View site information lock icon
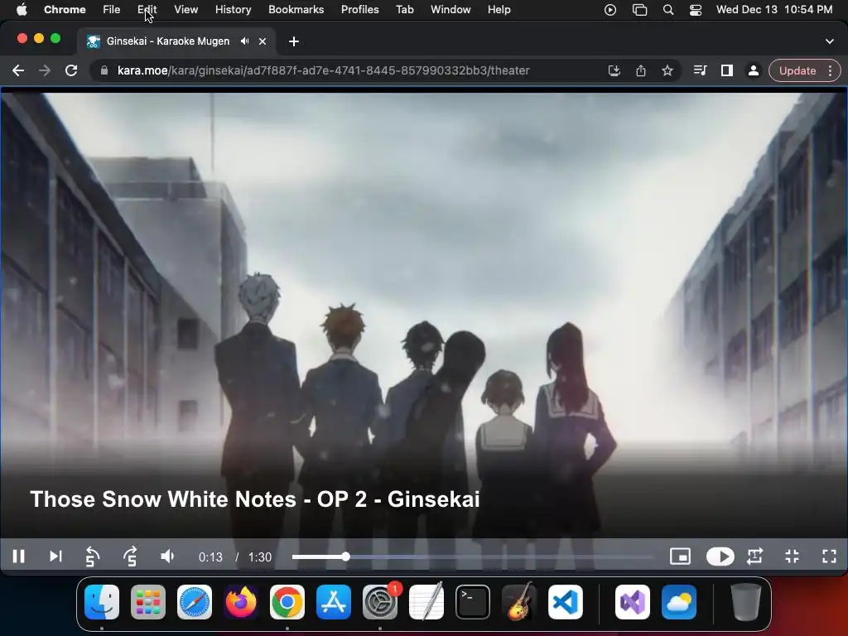Screen dimensions: 848x636 pos(104,70)
